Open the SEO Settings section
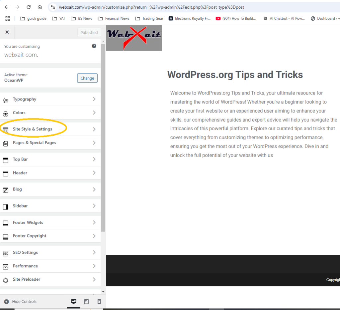The height and width of the screenshot is (310, 340). coord(50,252)
